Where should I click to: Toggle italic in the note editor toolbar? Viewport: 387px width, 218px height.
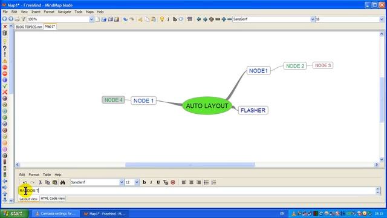(x=151, y=182)
